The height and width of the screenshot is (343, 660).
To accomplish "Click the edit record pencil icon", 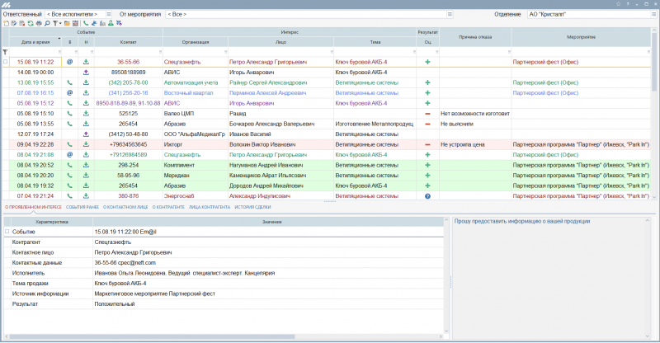I will coord(14,23).
